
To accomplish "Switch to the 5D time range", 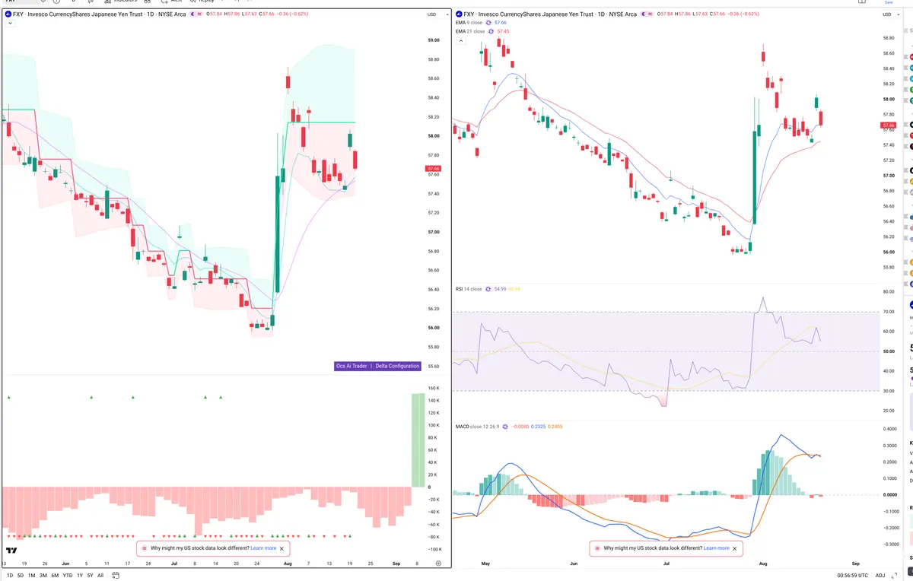I will coord(21,575).
